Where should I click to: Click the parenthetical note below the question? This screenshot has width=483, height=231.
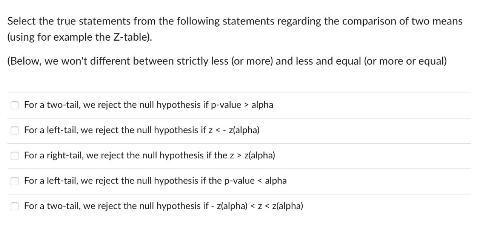click(x=226, y=61)
